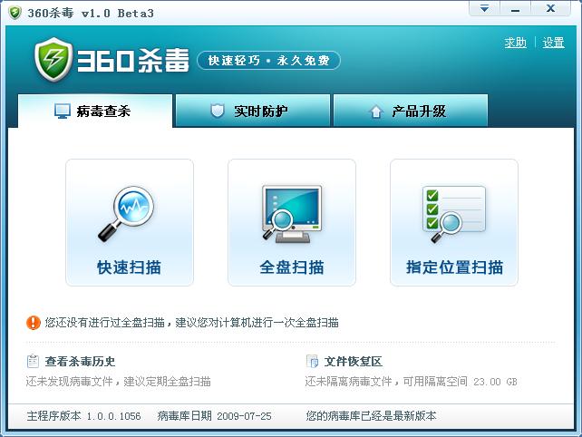582x437 pixels.
Task: Click the 360 shield logo in the header
Action: 53,60
